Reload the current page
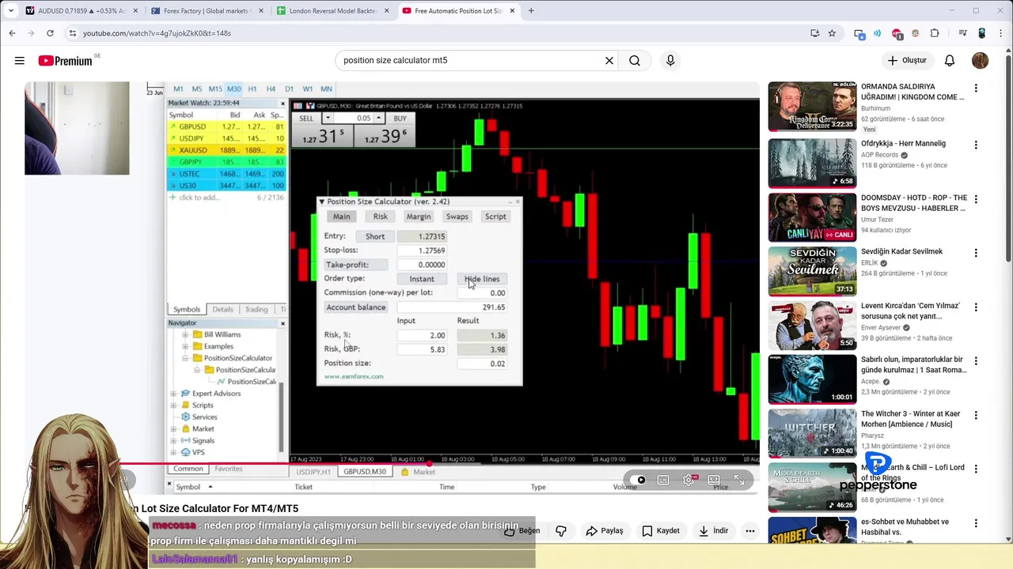 [50, 33]
